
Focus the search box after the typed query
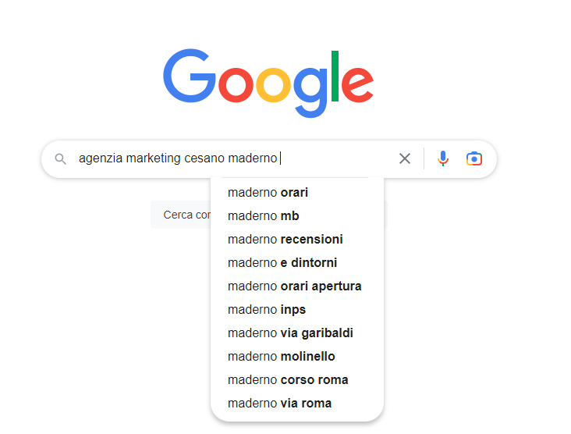(x=335, y=159)
